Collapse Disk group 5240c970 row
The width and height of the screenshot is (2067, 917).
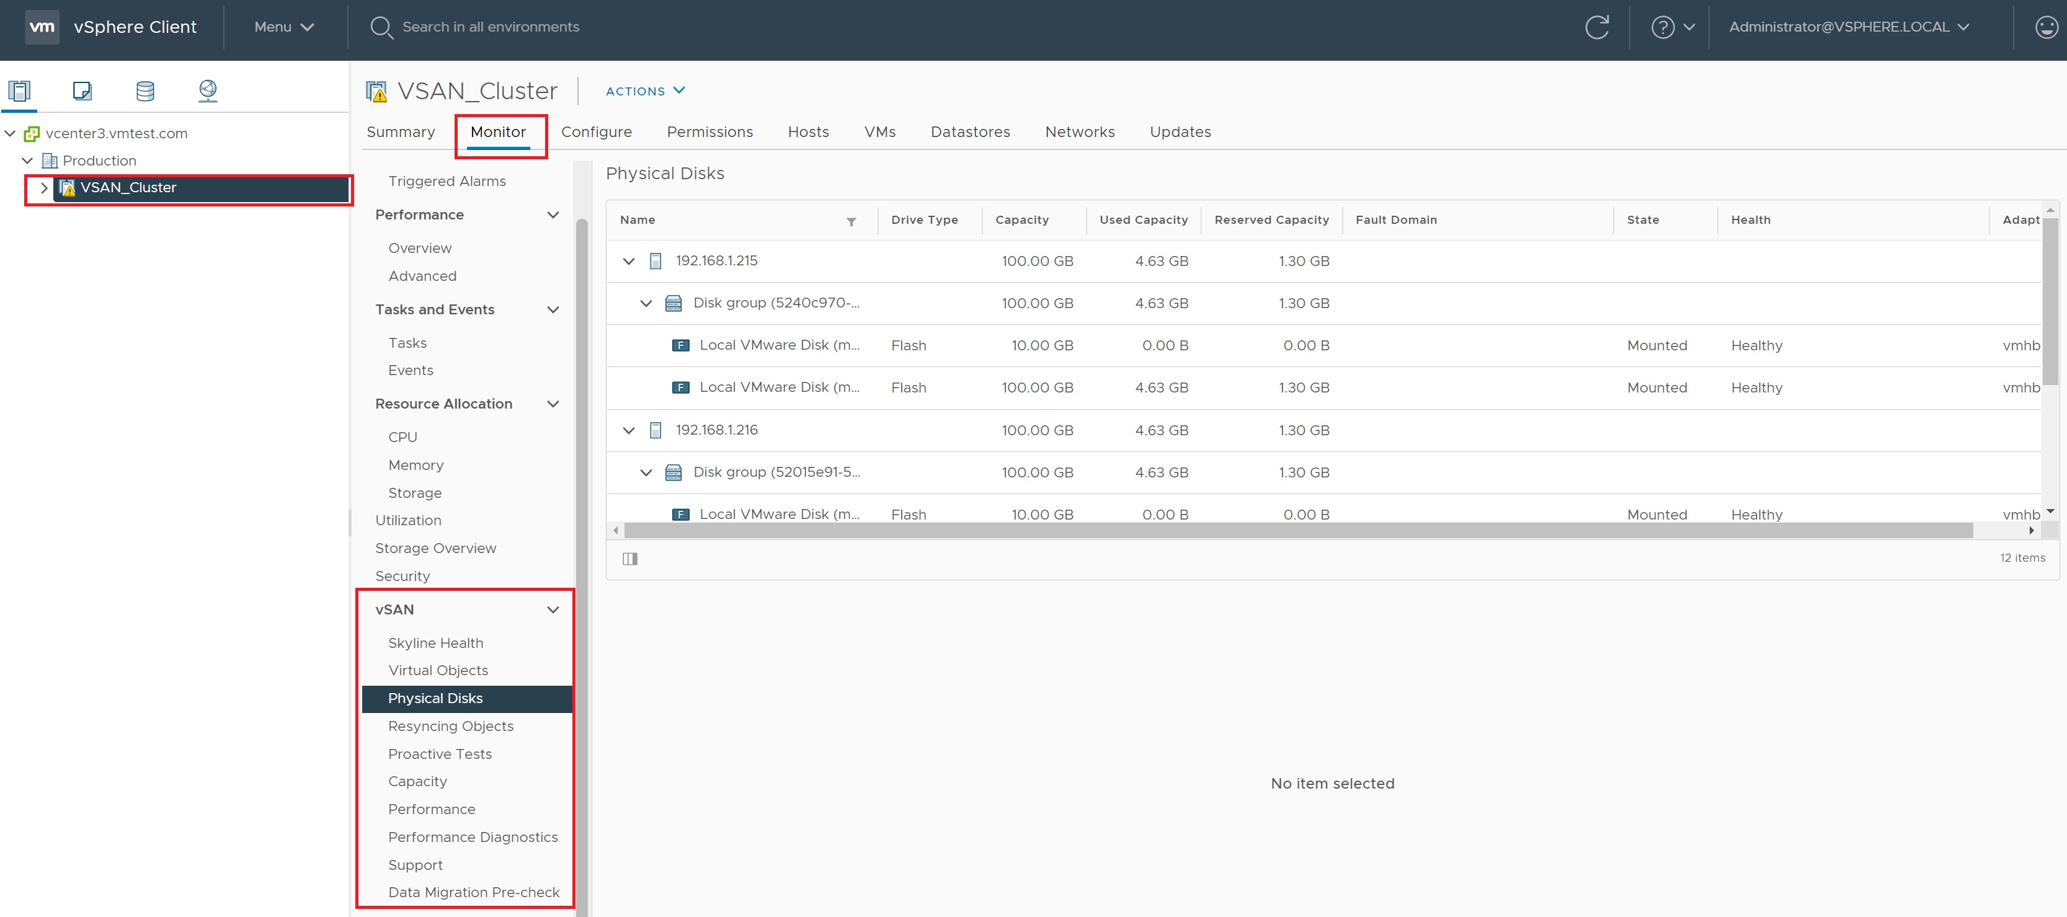tap(646, 303)
